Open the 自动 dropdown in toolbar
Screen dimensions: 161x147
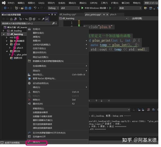point(130,8)
